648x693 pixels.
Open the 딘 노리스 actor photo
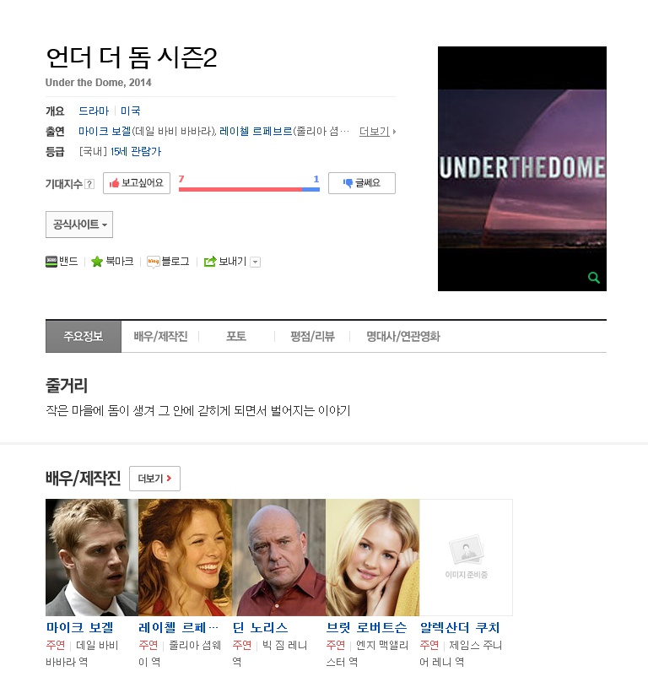point(278,557)
